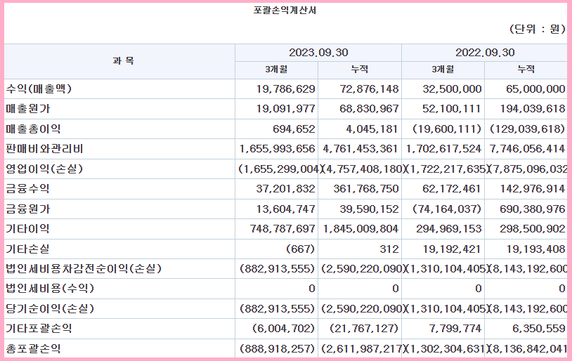The image size is (572, 361).
Task: Select the value 1,845,009,804
Action: pos(360,229)
